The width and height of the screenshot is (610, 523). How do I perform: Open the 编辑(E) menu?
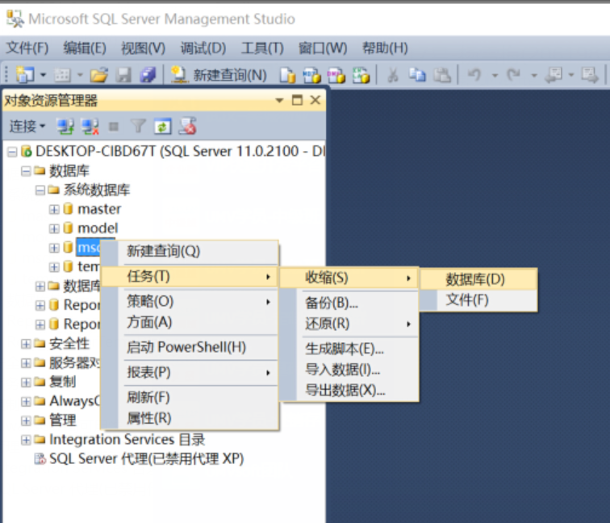(x=85, y=48)
